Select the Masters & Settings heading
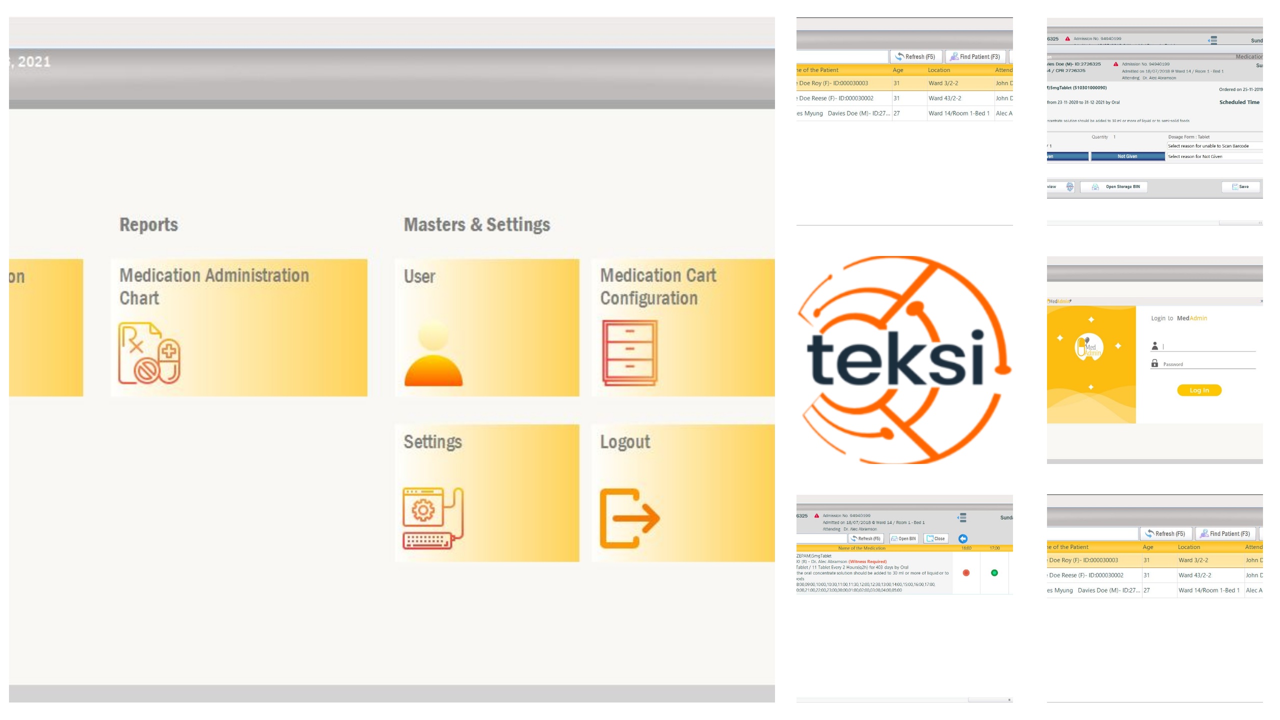 pos(477,224)
